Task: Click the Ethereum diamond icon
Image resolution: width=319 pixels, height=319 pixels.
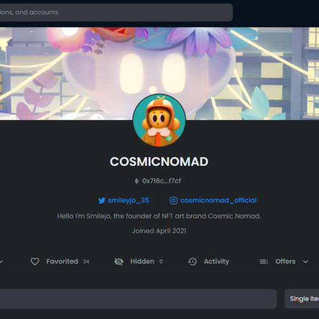Action: pyautogui.click(x=137, y=181)
